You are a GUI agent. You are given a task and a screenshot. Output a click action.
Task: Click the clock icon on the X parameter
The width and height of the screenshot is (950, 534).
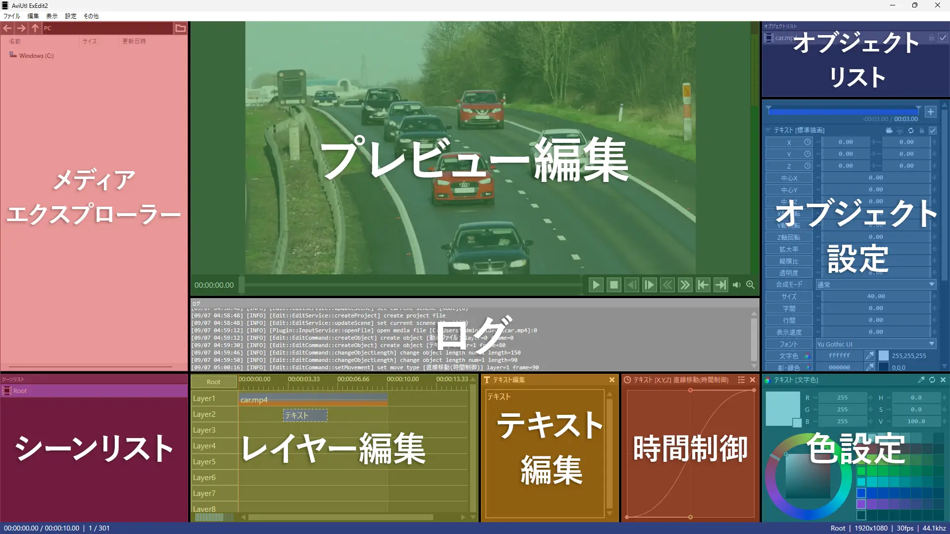click(x=807, y=142)
